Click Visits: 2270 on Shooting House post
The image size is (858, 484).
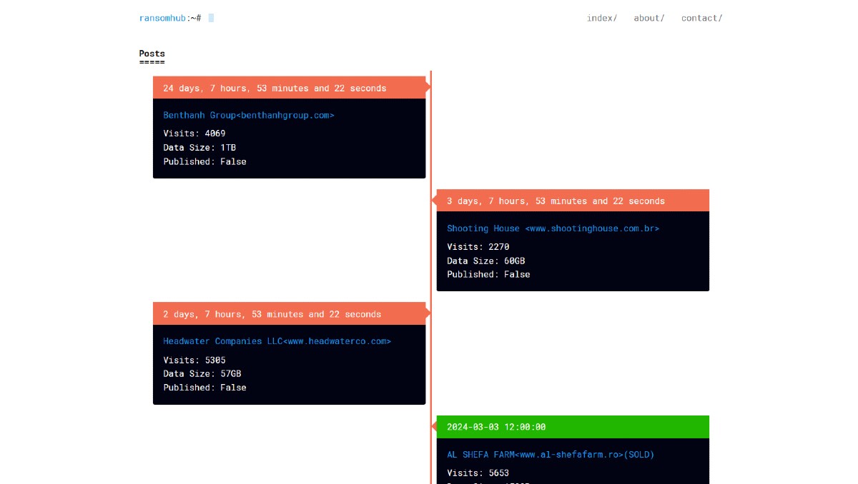[478, 246]
